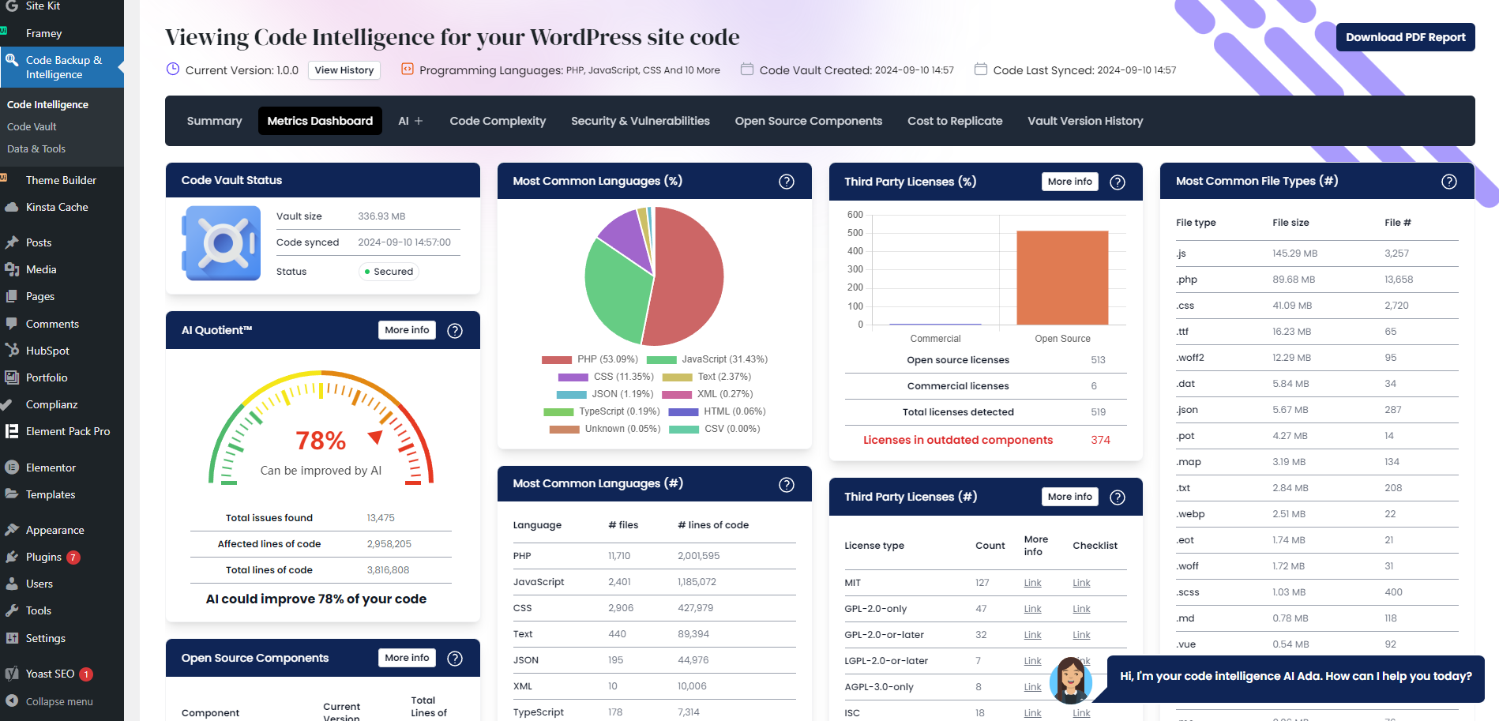1499x721 pixels.
Task: Open the GPL-2.0-only More info link
Action: pyautogui.click(x=1033, y=609)
